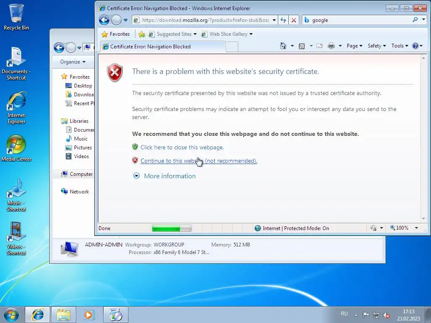Screen dimensions: 431x323
Task: Open the Page menu
Action: (x=354, y=46)
